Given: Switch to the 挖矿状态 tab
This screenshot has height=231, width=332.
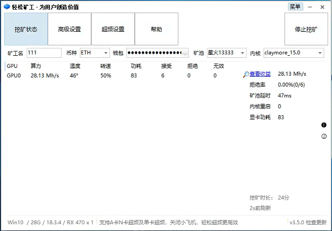Looking at the screenshot, I should [x=26, y=29].
